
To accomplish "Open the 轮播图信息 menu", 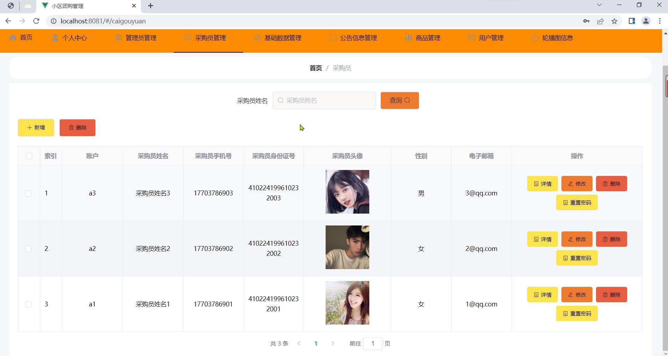I will coord(557,38).
